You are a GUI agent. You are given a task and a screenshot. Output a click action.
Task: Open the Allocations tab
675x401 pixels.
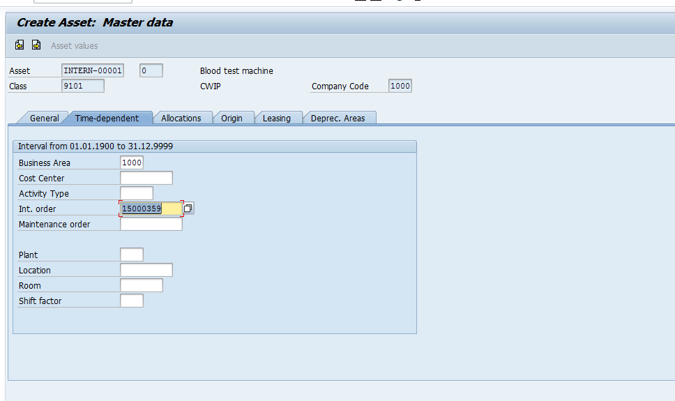181,118
